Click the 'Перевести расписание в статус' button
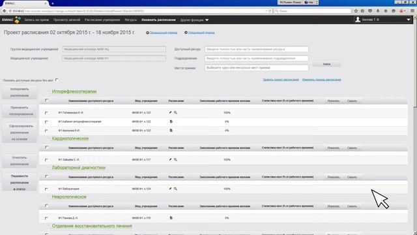Image resolution: width=417 pixels, height=235 pixels. click(20, 182)
